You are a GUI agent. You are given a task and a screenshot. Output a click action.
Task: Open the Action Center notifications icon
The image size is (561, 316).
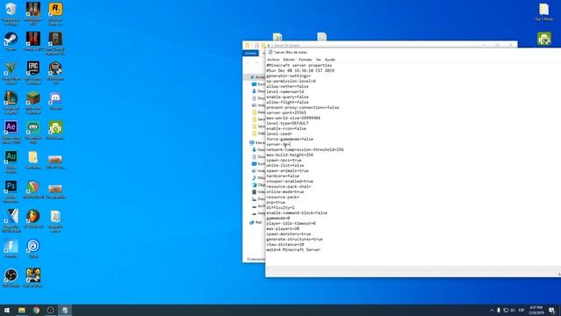[x=551, y=310]
